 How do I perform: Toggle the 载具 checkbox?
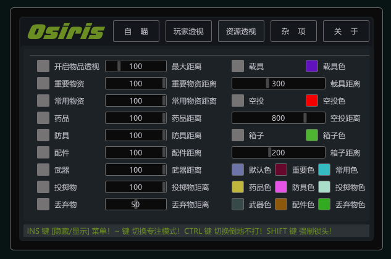pos(238,66)
